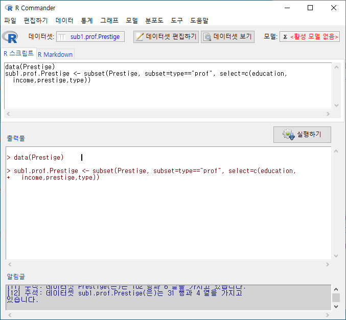Click script pane scroll down arrow

click(336, 105)
